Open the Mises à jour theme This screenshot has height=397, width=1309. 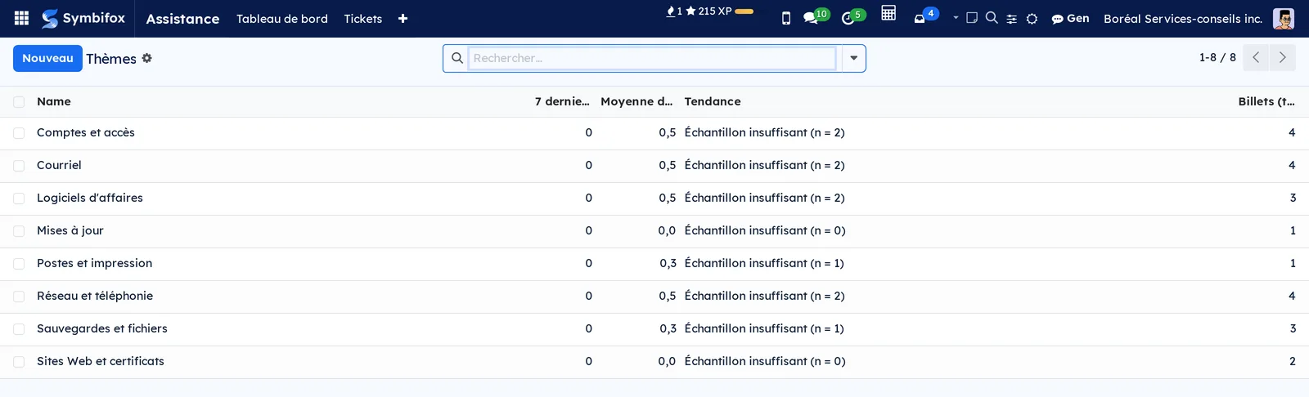[70, 230]
